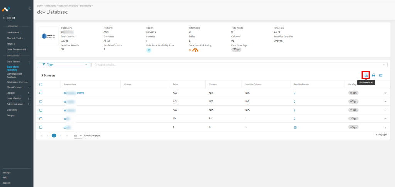The height and width of the screenshot is (187, 395).
Task: Click the 7 Tags badge
Action: [236, 50]
